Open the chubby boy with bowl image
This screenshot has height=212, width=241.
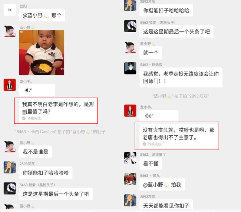[x=42, y=53]
